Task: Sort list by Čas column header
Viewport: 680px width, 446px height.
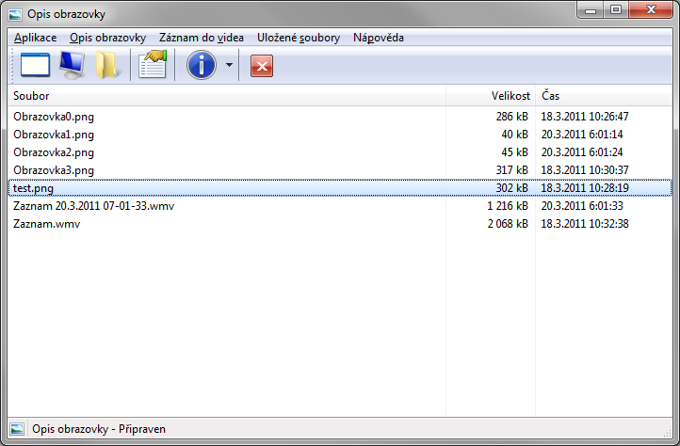Action: coord(603,96)
